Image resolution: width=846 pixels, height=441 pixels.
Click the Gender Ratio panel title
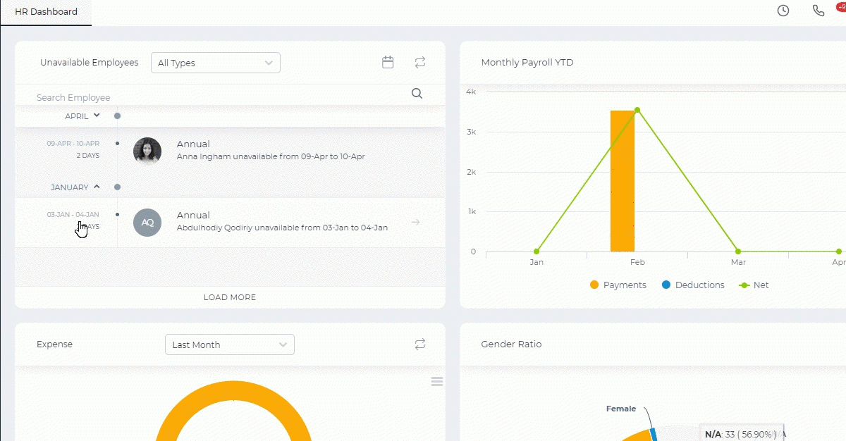tap(511, 344)
